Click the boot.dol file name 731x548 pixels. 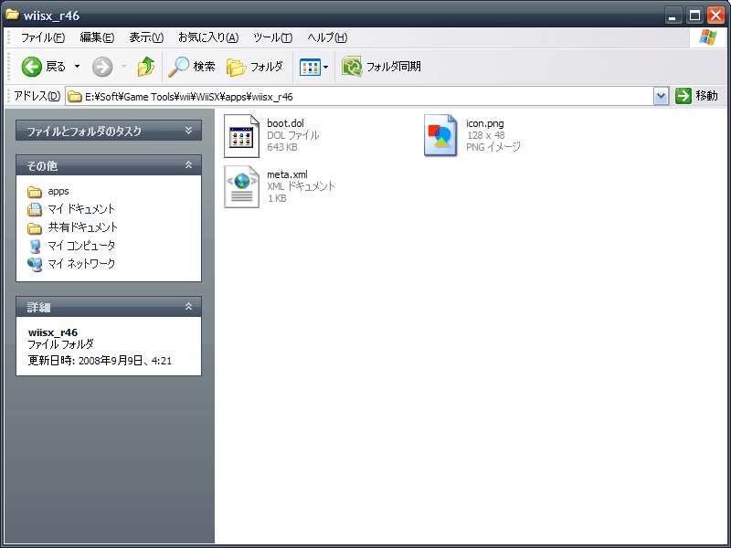point(285,123)
